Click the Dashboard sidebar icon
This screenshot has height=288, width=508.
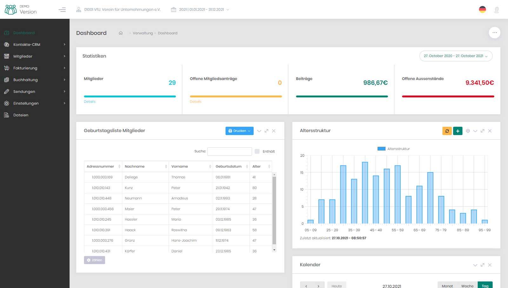point(6,33)
